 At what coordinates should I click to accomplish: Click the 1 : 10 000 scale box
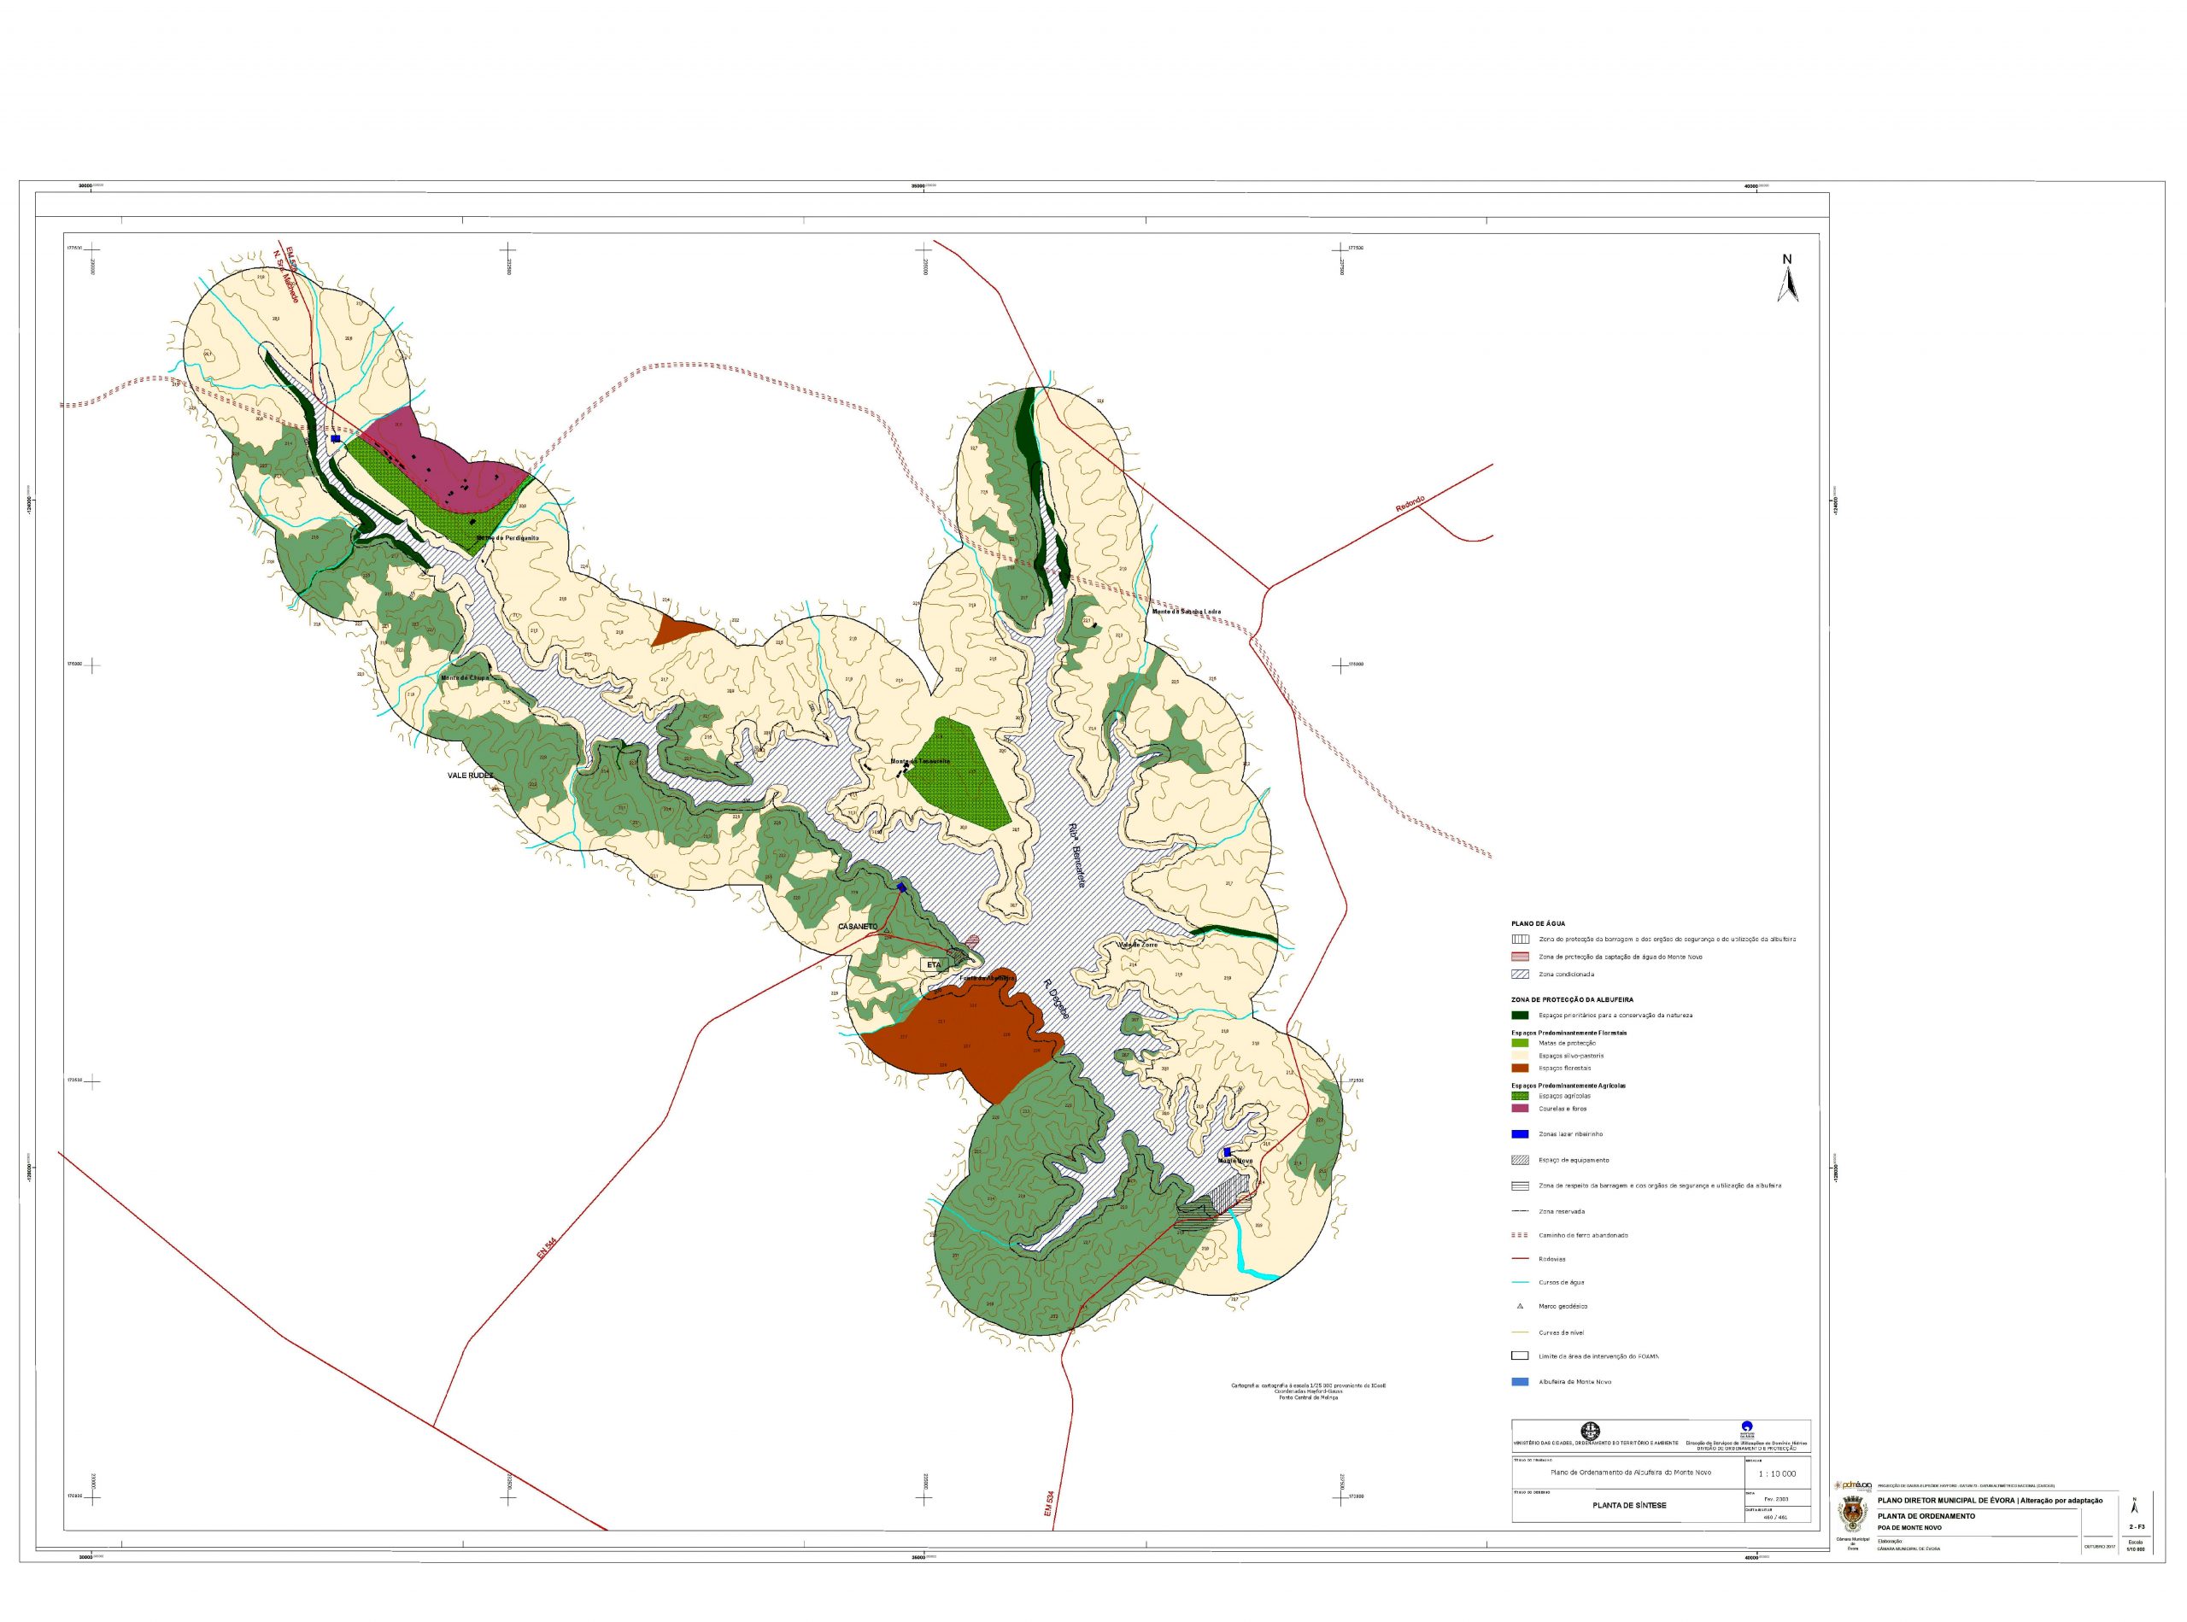point(1776,1473)
